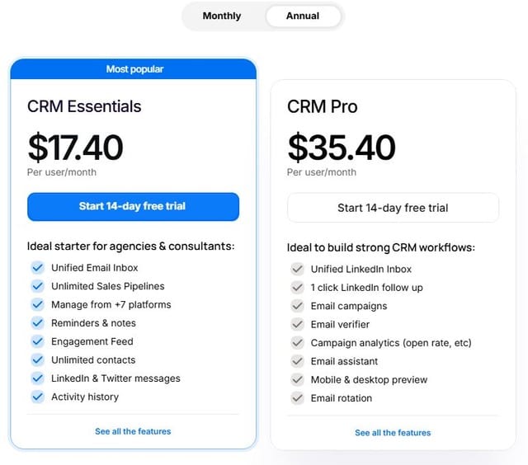
Task: Click checkmark icon next to Email rotation
Action: [x=298, y=398]
